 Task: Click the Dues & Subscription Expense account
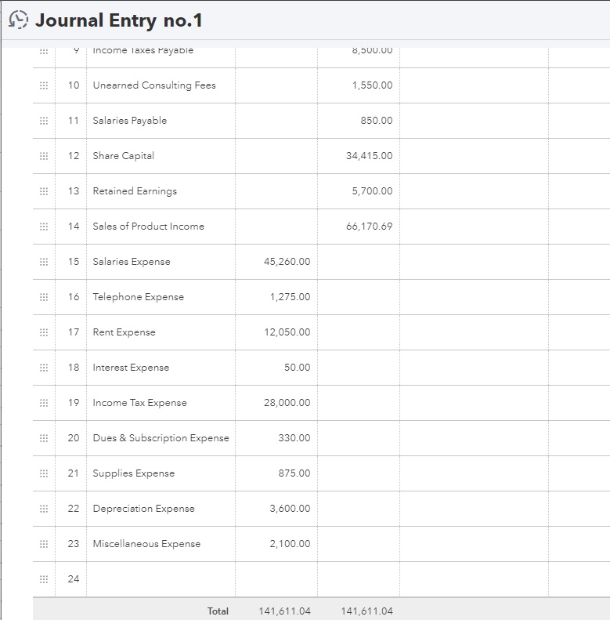pyautogui.click(x=161, y=438)
